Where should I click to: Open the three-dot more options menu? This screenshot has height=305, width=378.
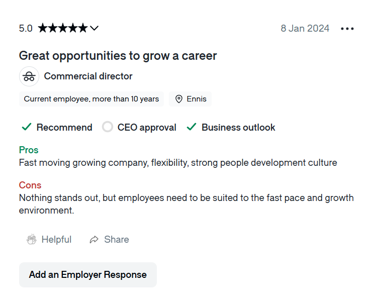point(347,29)
